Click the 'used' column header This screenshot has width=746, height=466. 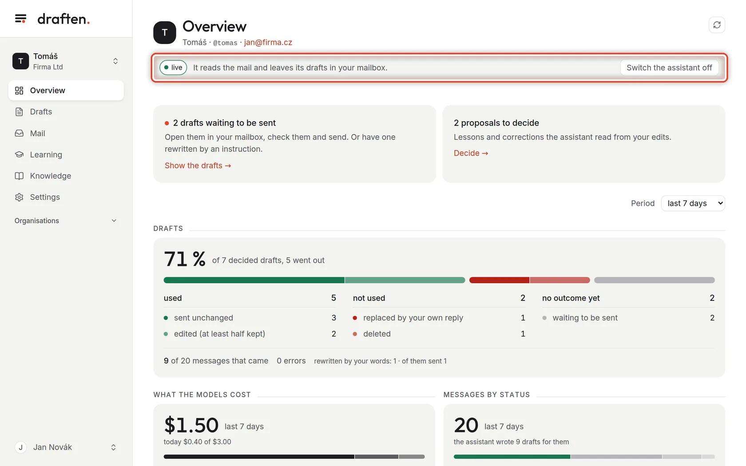(x=173, y=298)
